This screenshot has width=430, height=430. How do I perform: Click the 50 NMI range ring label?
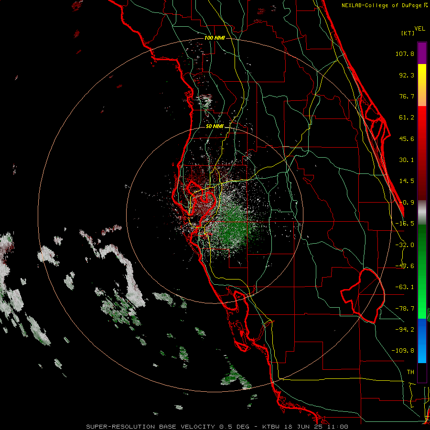(x=215, y=127)
